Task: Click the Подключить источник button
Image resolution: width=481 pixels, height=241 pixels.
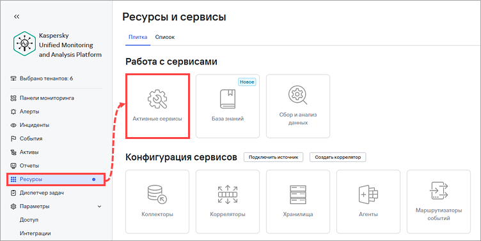Action: pyautogui.click(x=274, y=157)
